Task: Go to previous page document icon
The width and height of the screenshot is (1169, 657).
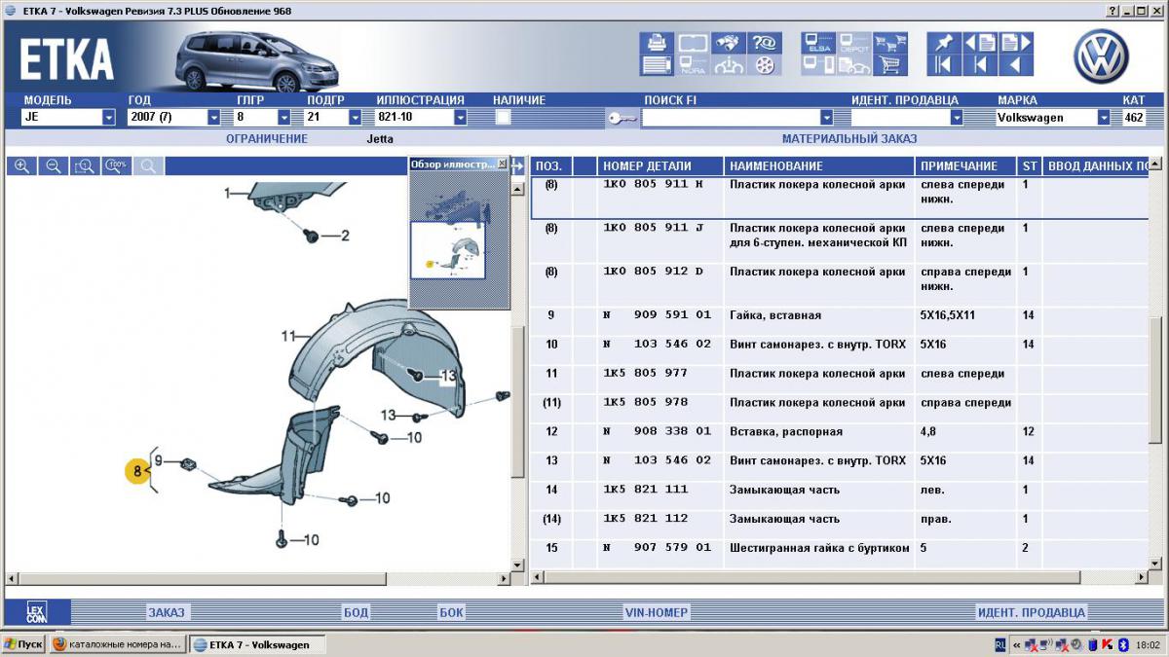Action: pyautogui.click(x=980, y=43)
